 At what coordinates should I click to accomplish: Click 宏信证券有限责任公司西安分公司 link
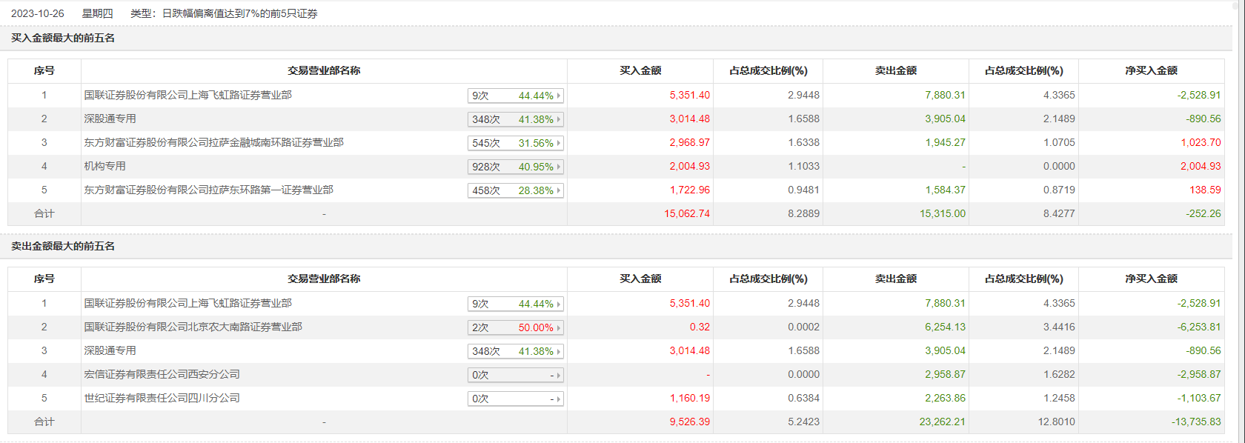[162, 374]
